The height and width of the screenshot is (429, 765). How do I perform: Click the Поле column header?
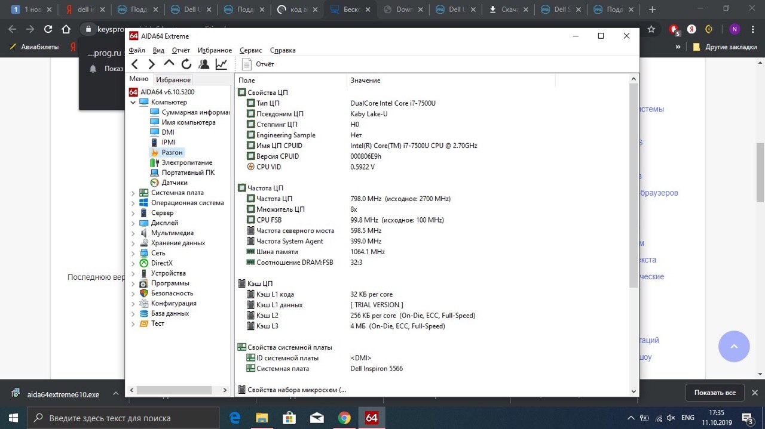tap(291, 80)
